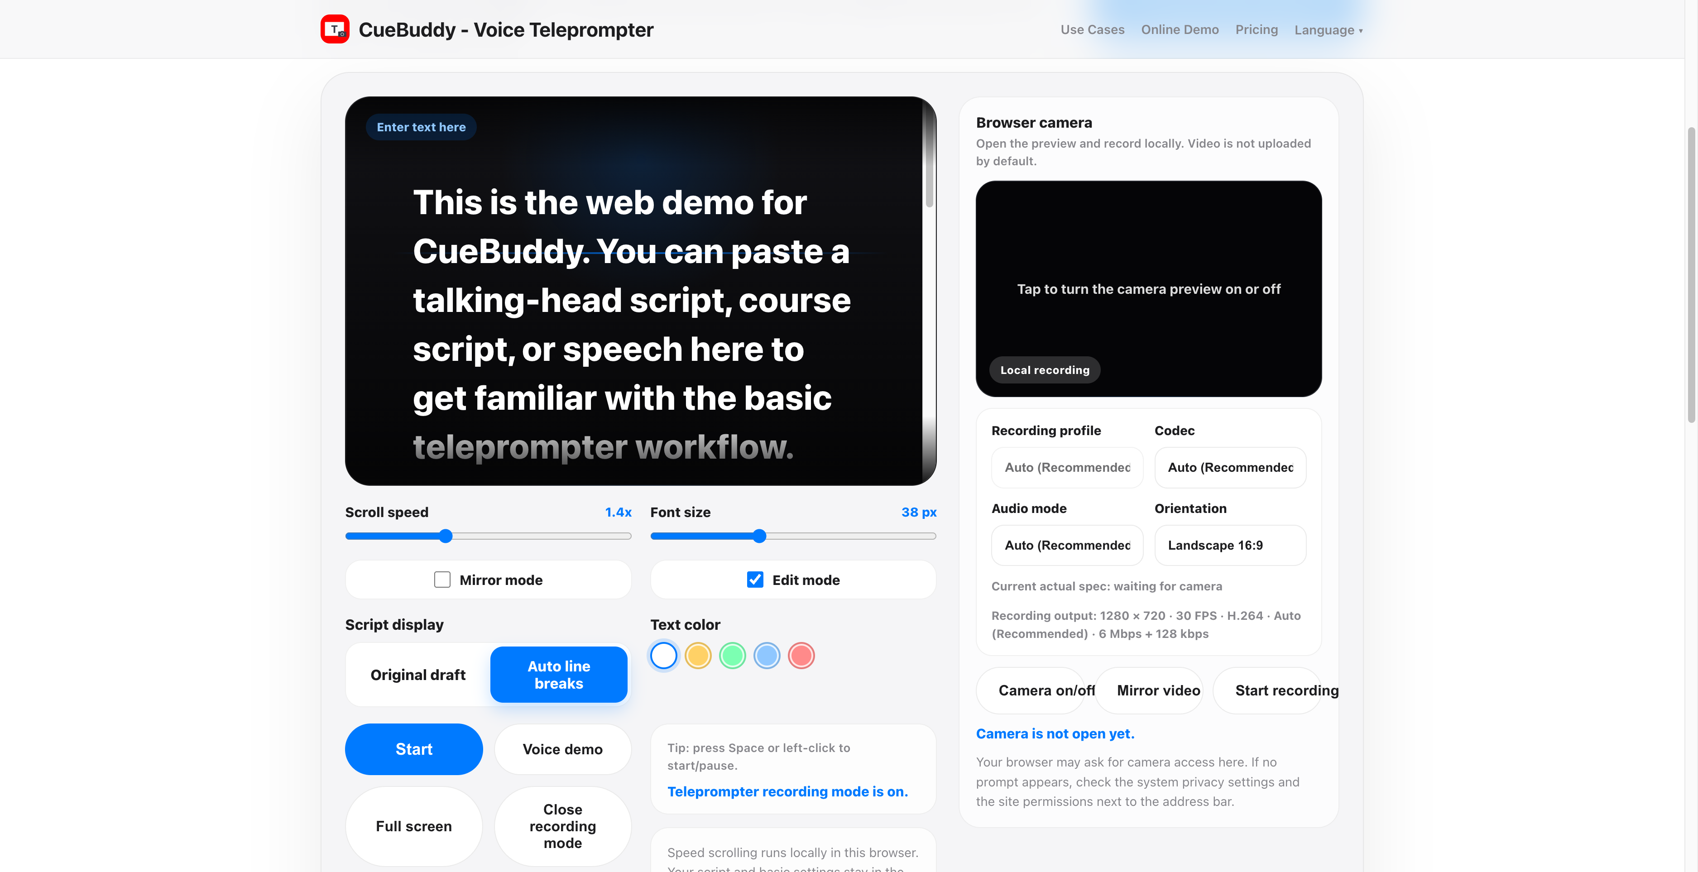Tap the camera preview area
The width and height of the screenshot is (1698, 872).
(1149, 289)
